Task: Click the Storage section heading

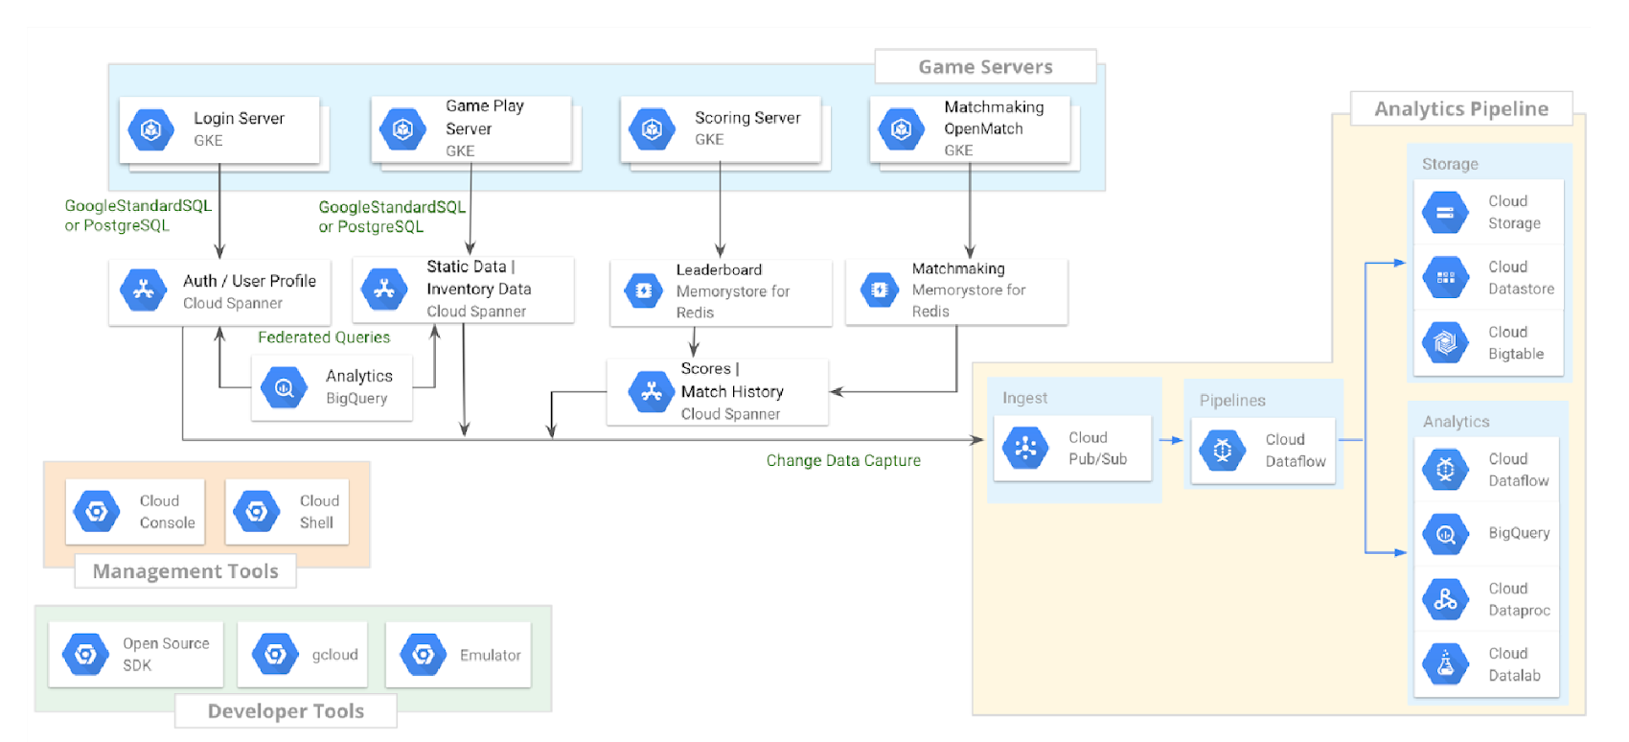Action: coord(1450,164)
